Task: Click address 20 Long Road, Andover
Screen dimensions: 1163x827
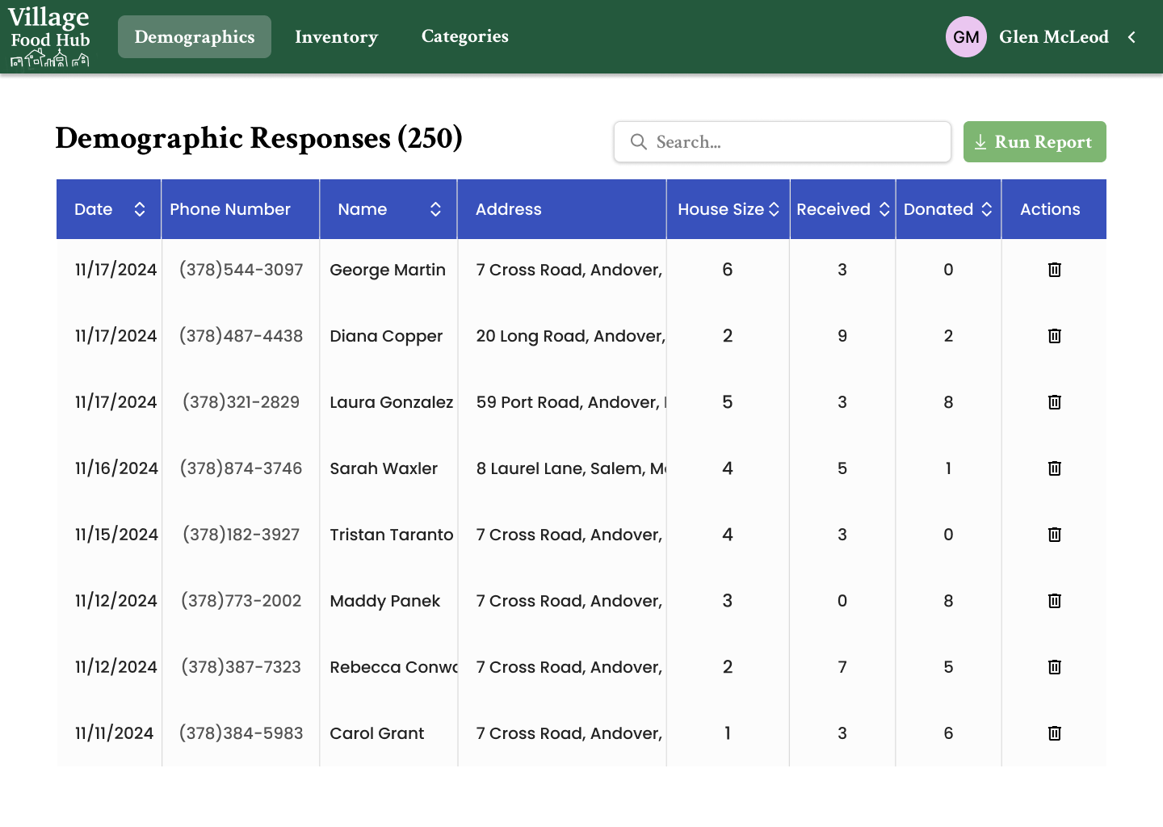Action: (570, 336)
